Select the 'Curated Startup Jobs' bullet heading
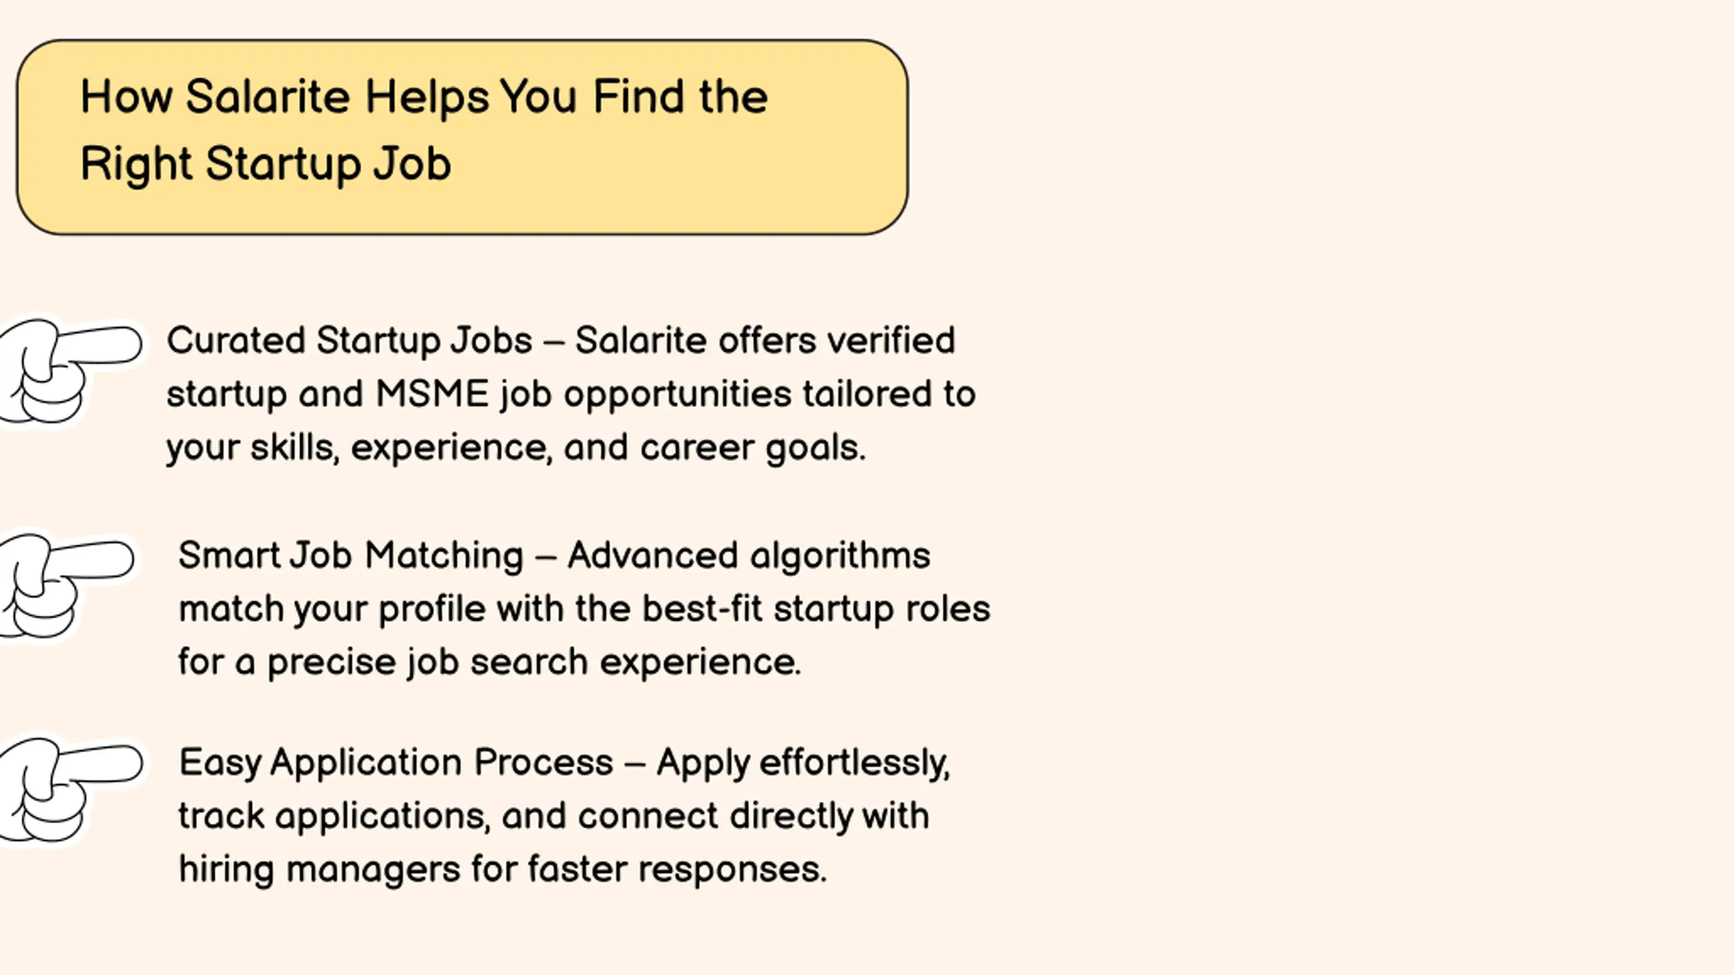 point(350,340)
